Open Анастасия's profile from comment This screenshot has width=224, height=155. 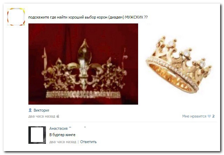pos(59,128)
